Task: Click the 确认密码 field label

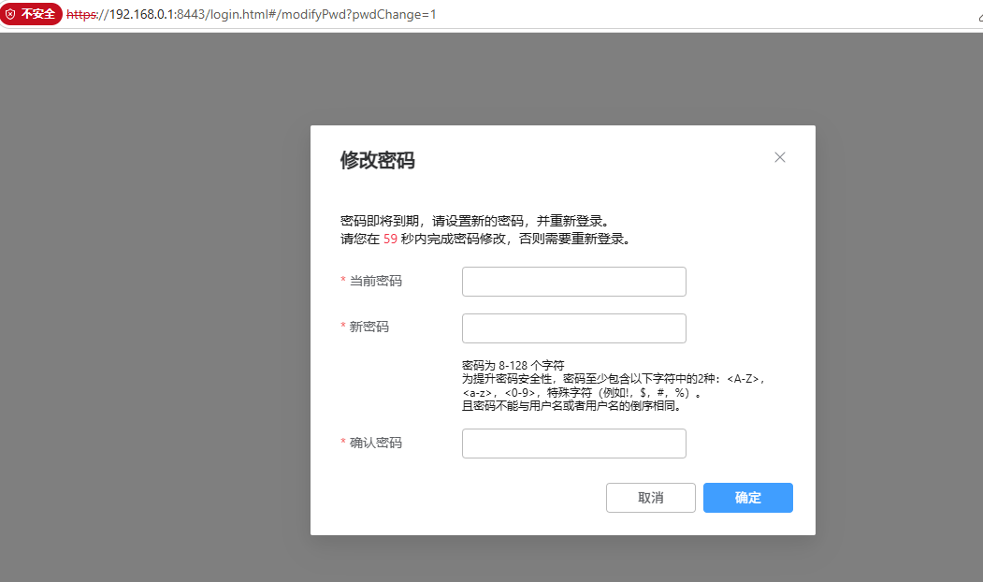Action: 375,443
